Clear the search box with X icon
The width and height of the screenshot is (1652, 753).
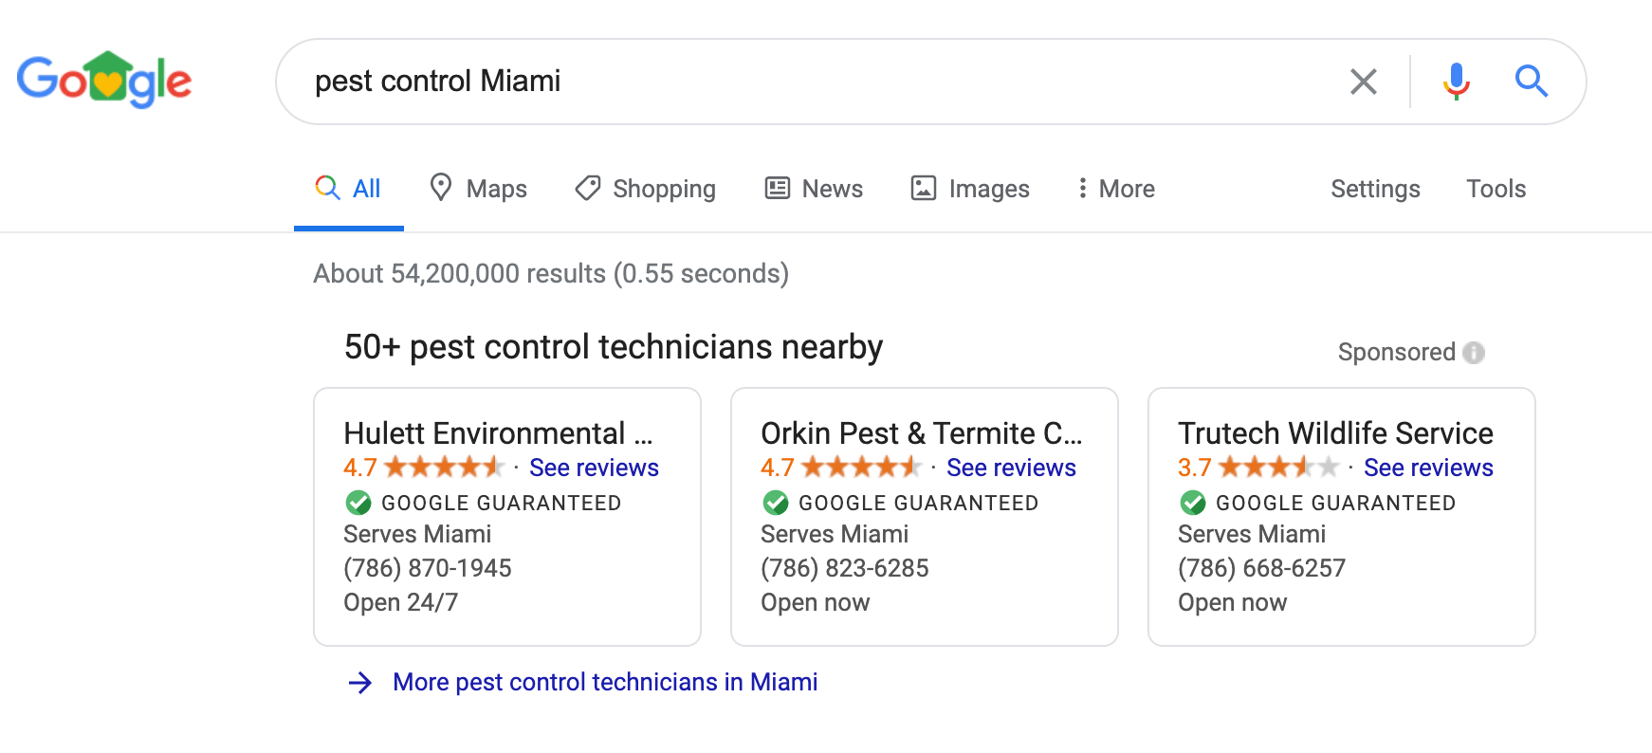pyautogui.click(x=1363, y=82)
